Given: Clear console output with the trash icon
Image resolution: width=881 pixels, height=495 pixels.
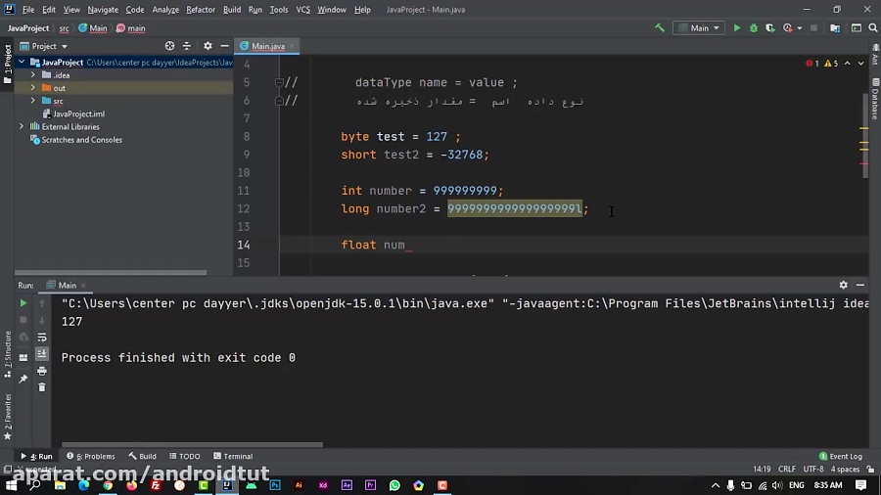Looking at the screenshot, I should [42, 387].
